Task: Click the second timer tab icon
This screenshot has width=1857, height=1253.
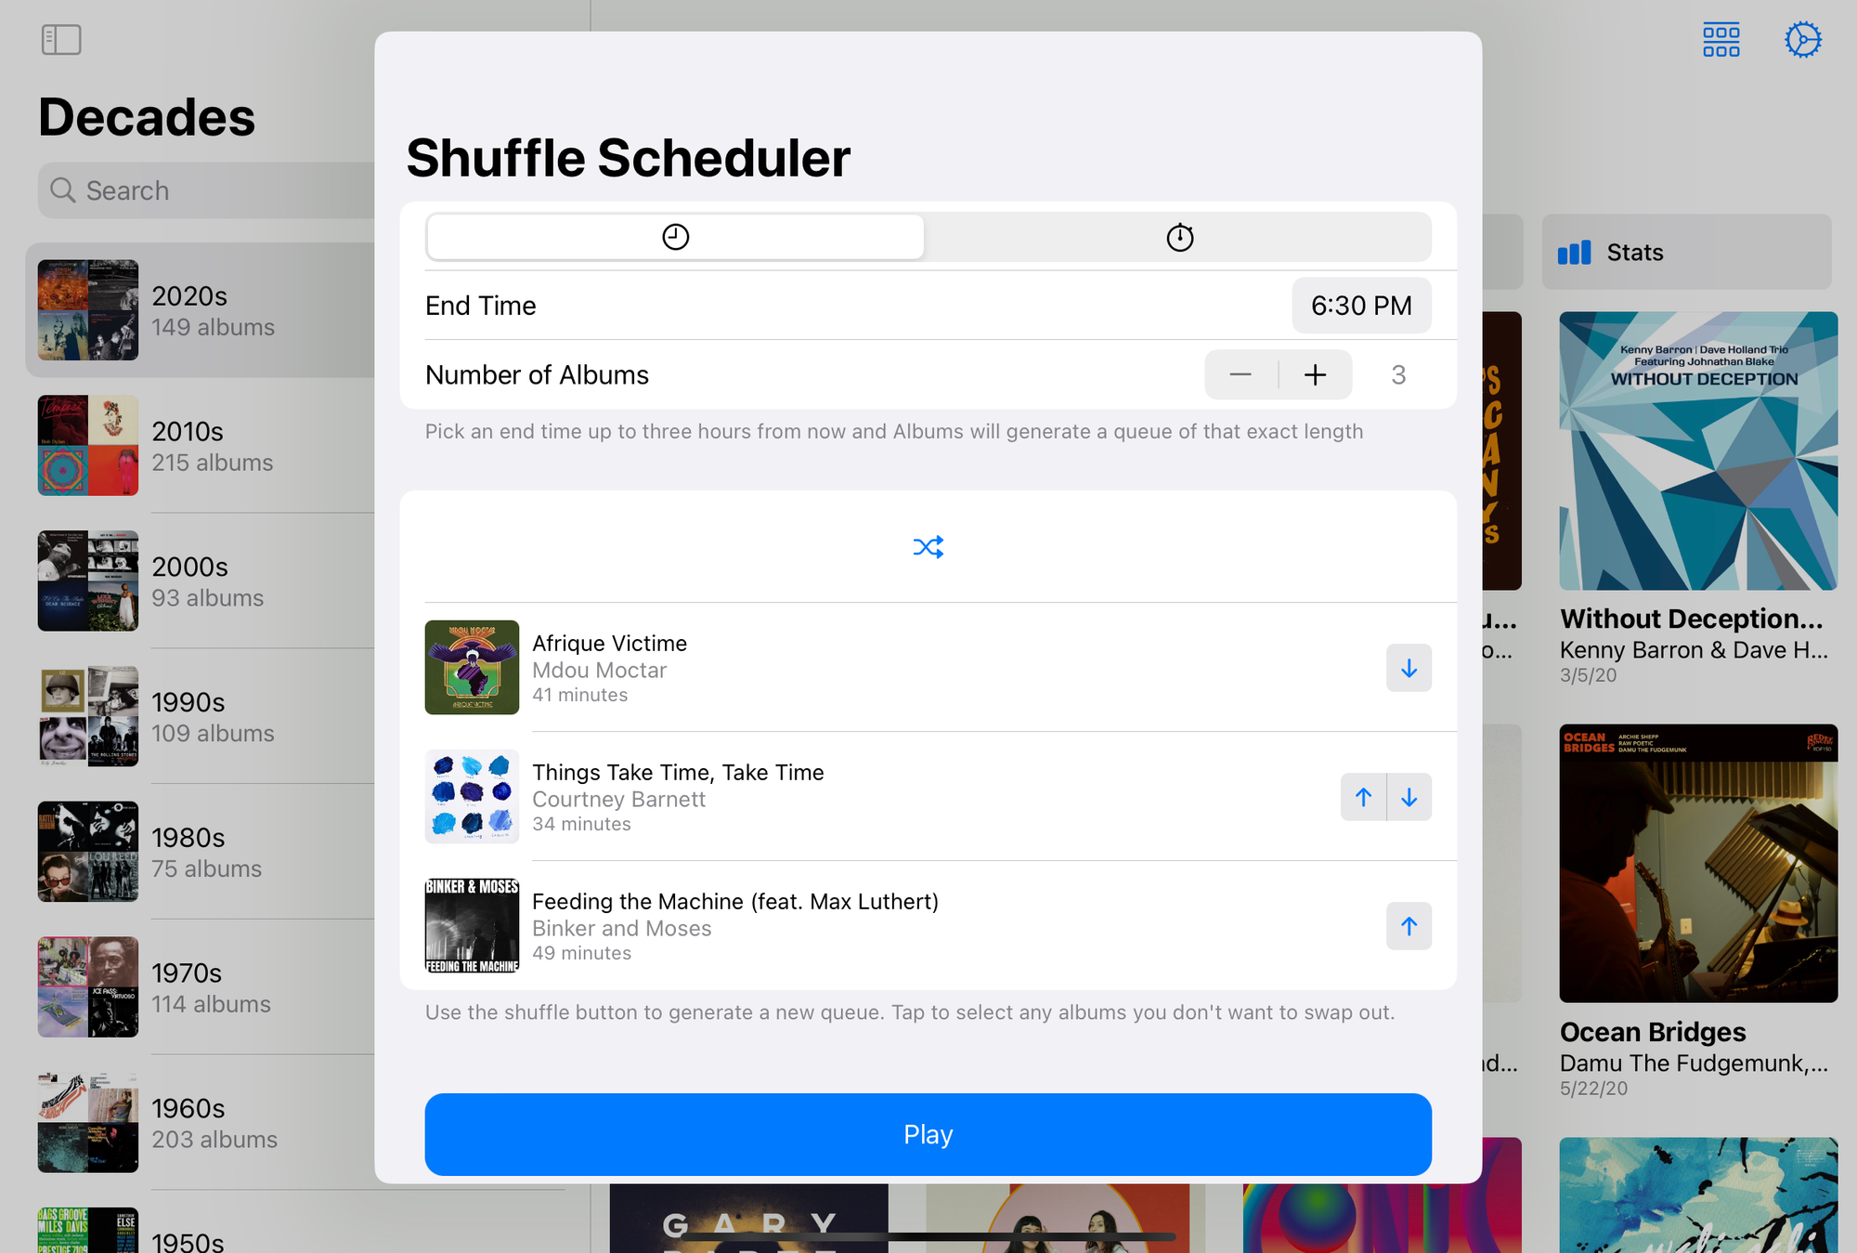Action: [1181, 236]
